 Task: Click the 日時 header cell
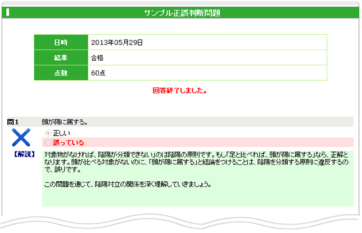(61, 42)
